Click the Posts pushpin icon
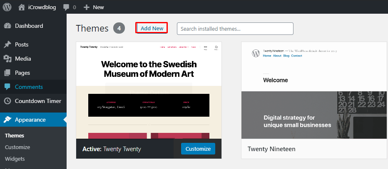The image size is (388, 169). 7,44
